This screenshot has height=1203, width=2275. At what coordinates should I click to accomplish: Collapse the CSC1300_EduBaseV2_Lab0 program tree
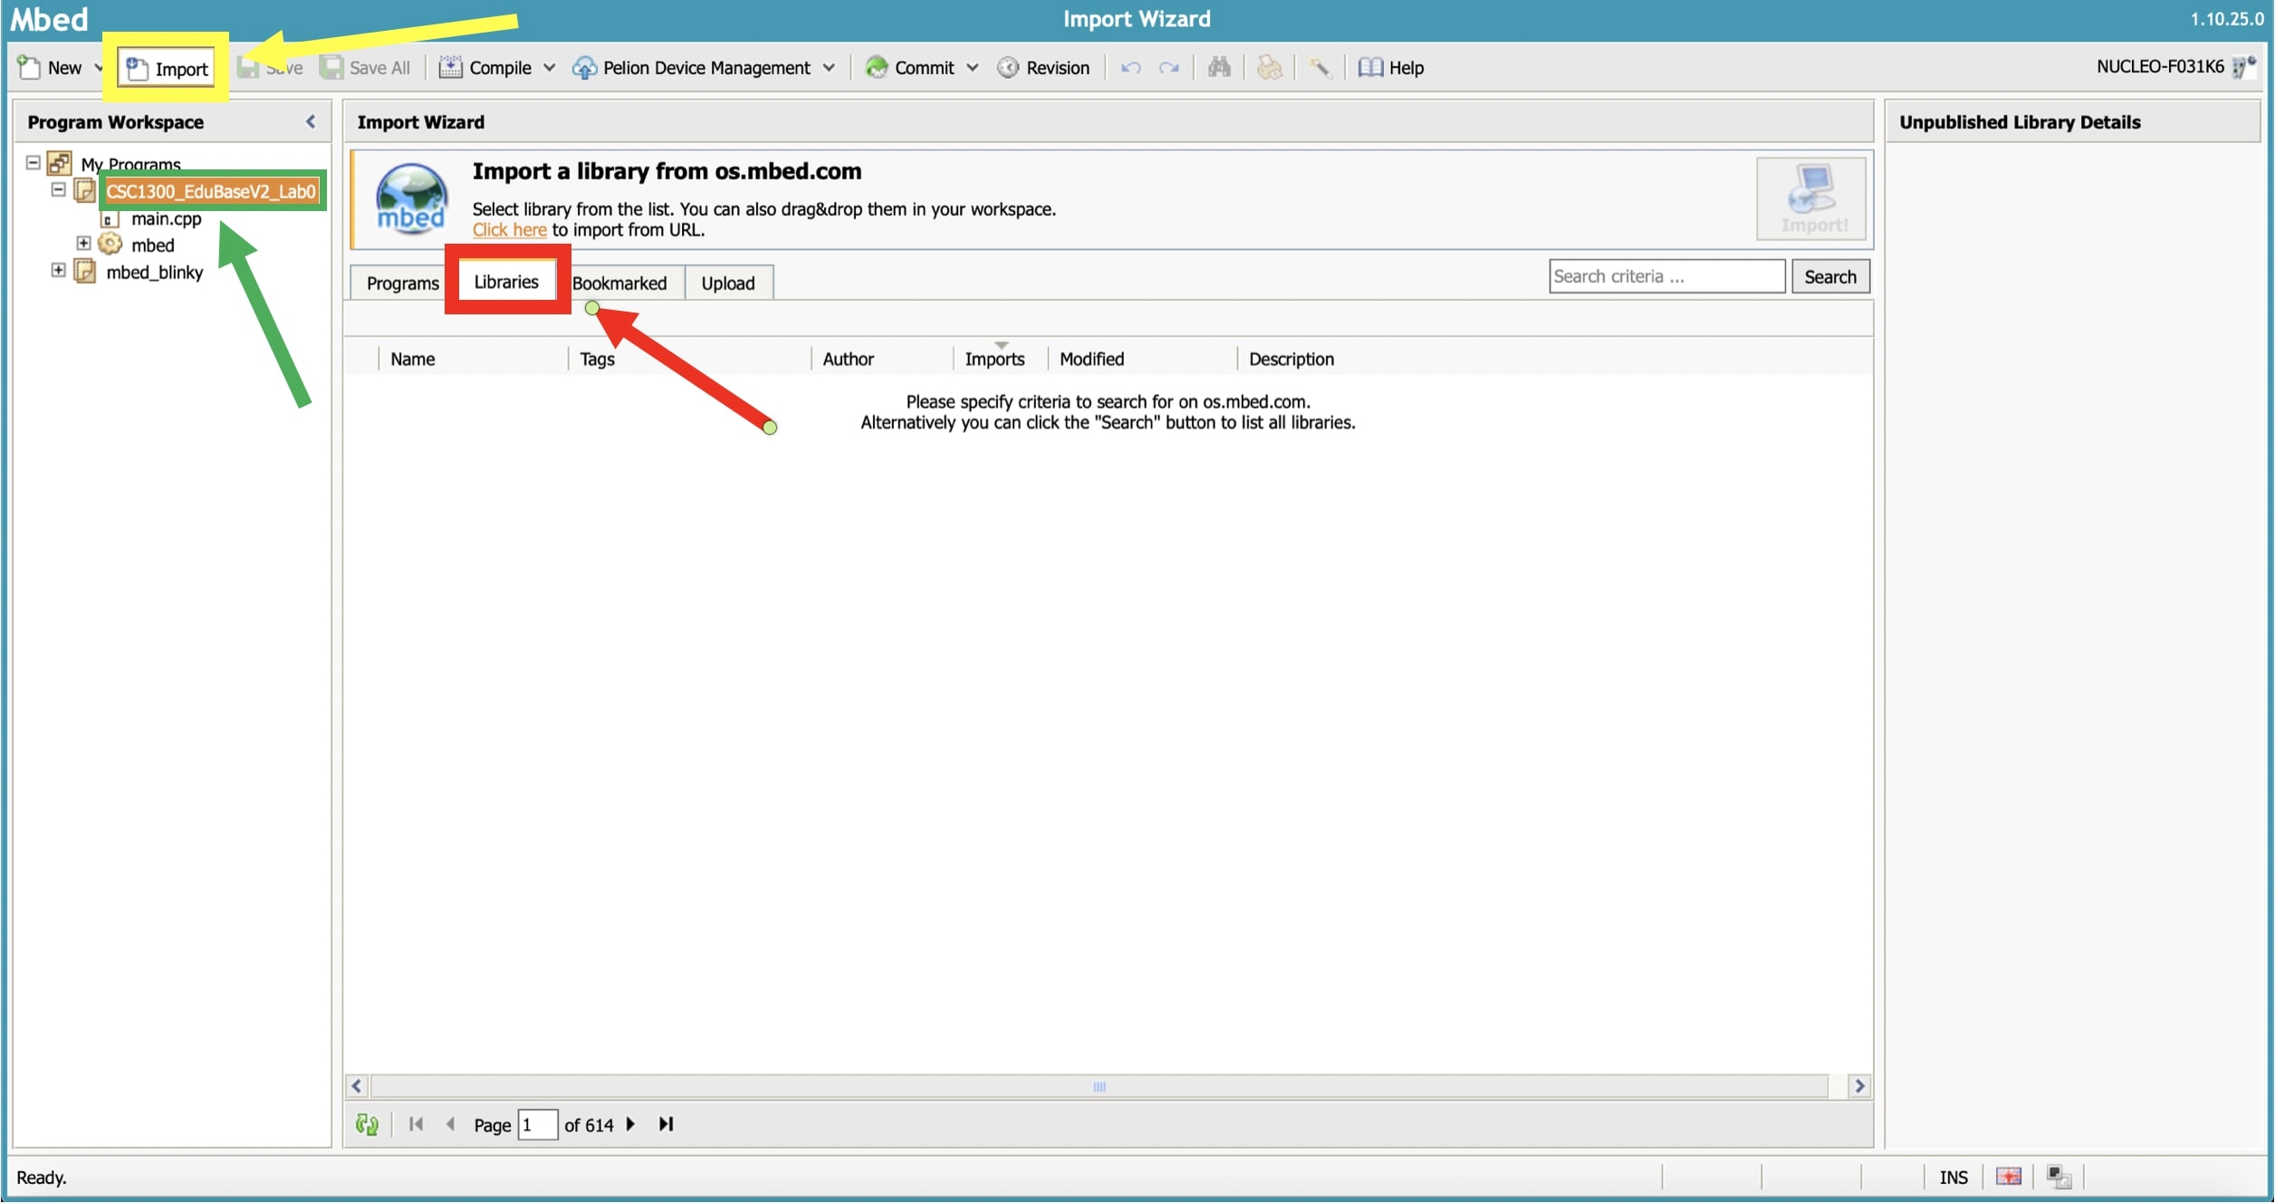click(x=58, y=190)
